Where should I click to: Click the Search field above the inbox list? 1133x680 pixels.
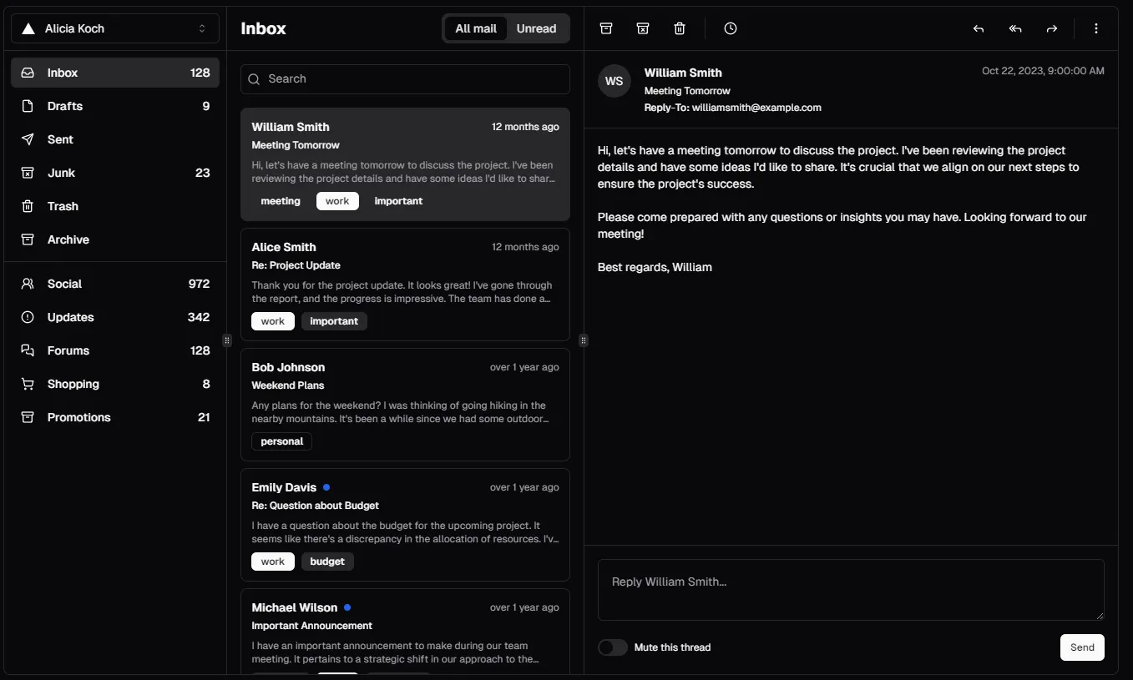click(x=405, y=78)
